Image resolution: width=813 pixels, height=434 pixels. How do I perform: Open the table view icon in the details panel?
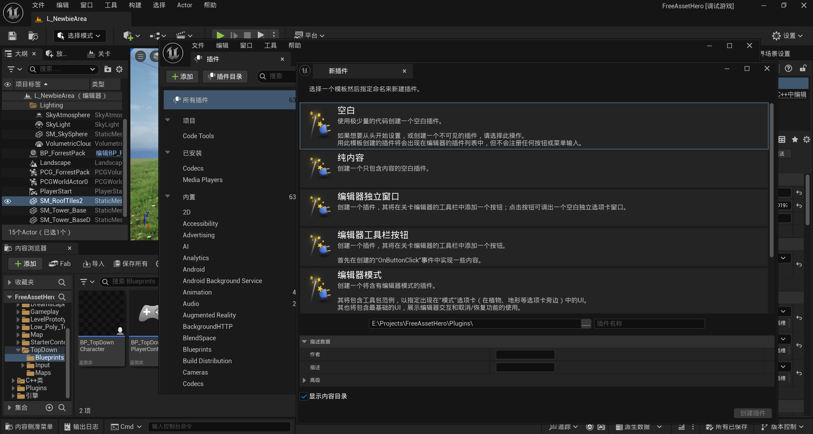pyautogui.click(x=782, y=139)
